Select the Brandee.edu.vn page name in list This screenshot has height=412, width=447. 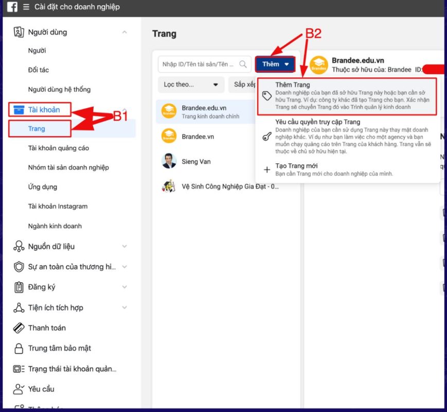pyautogui.click(x=204, y=108)
